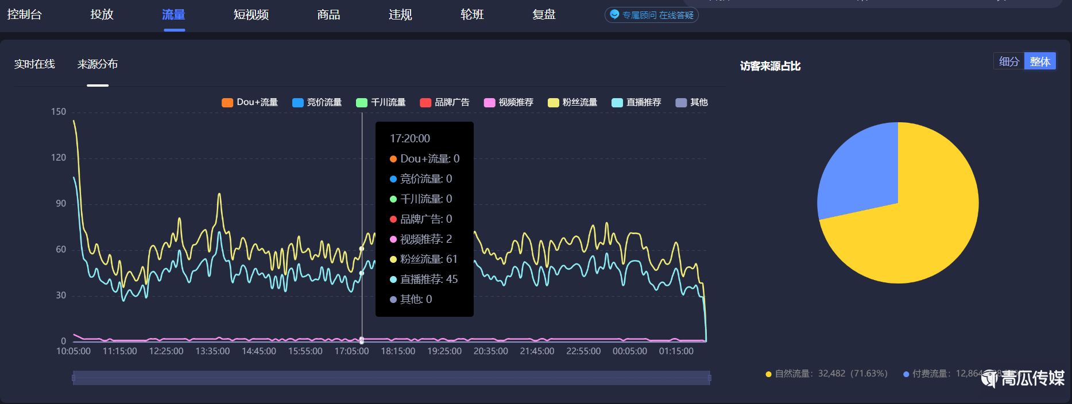This screenshot has width=1072, height=404.
Task: Hide the 竞价流量 legend series
Action: [x=317, y=102]
